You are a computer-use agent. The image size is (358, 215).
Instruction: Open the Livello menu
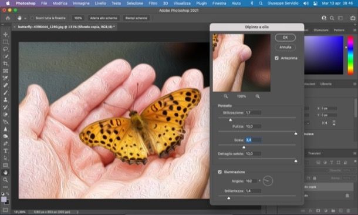click(x=100, y=3)
